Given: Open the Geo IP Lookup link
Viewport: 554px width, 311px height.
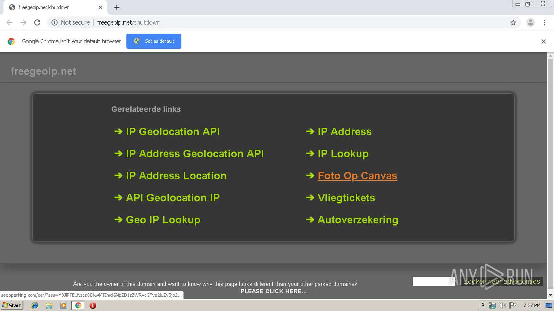Looking at the screenshot, I should (163, 220).
